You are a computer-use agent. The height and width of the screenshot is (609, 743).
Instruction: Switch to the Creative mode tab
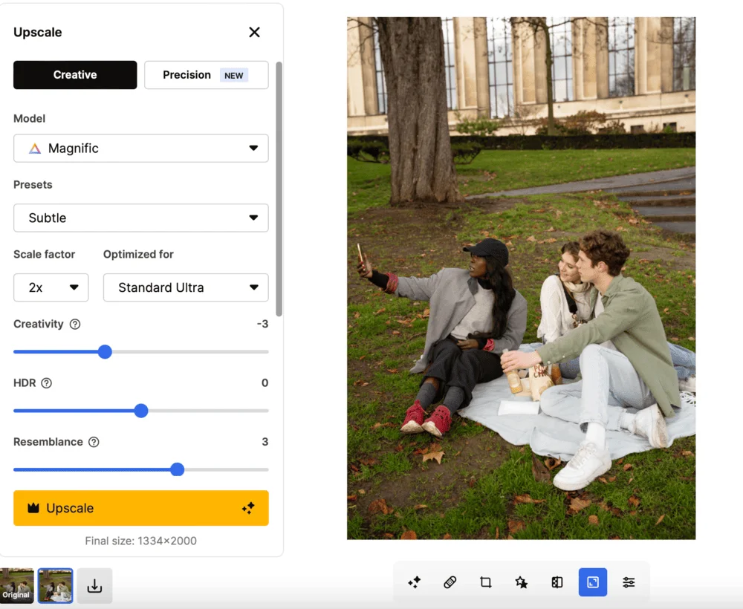click(x=75, y=75)
